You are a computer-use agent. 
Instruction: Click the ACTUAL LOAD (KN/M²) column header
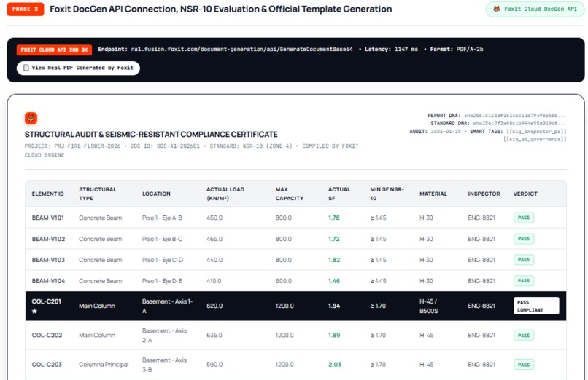tap(225, 194)
